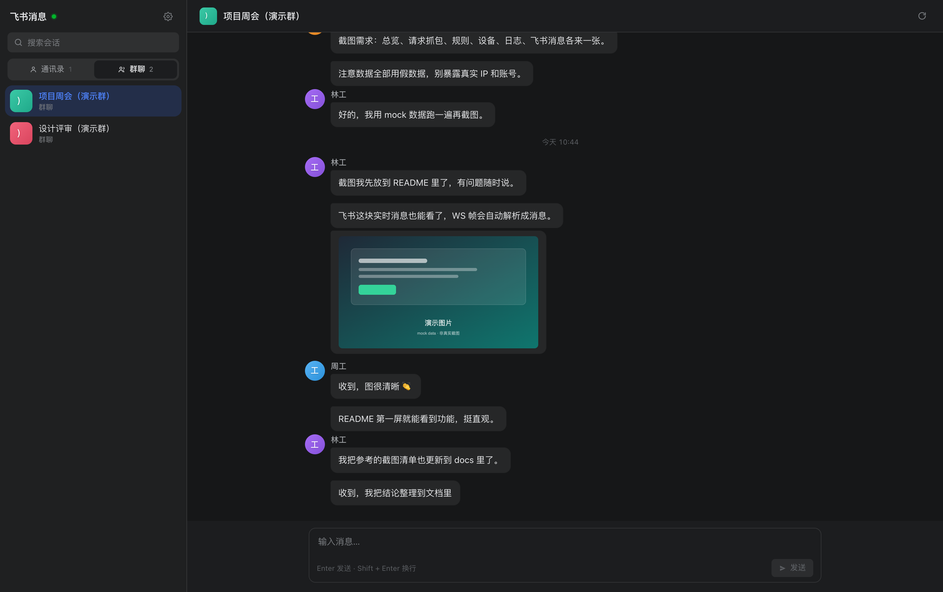Click the 项目周会 group avatar in sidebar
Image resolution: width=943 pixels, height=592 pixels.
21,101
